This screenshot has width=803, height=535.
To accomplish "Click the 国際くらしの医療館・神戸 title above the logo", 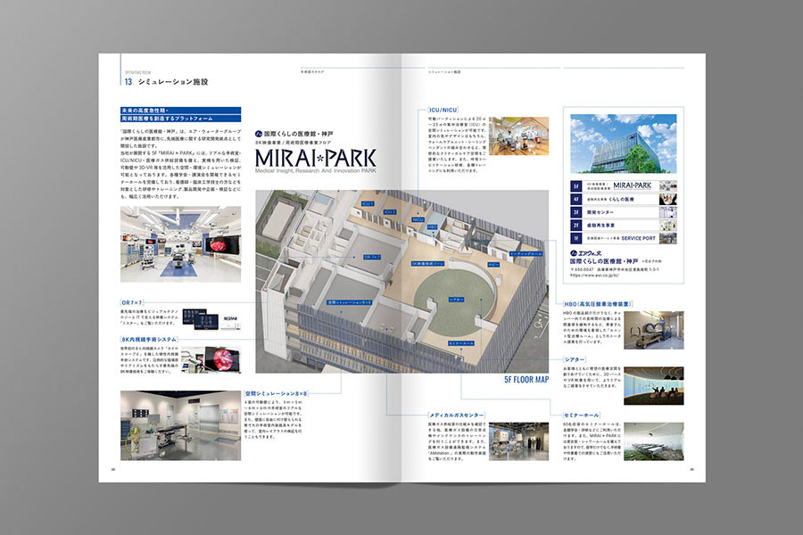I will point(294,134).
